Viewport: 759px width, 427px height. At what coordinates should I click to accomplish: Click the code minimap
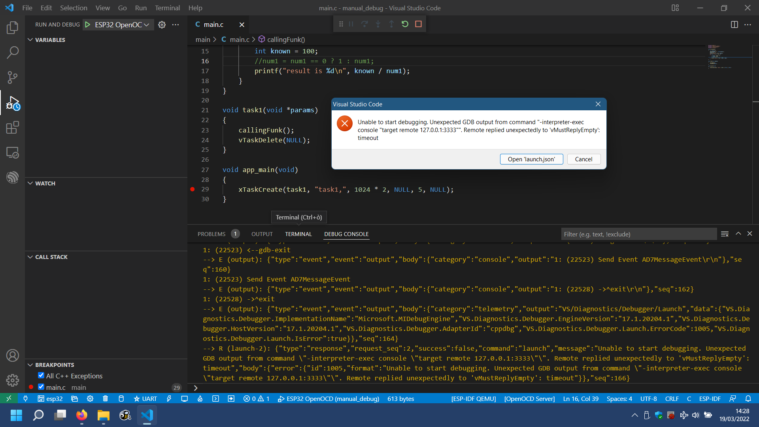(729, 57)
